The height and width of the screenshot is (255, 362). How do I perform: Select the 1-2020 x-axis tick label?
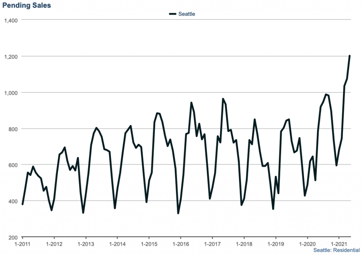click(x=307, y=244)
